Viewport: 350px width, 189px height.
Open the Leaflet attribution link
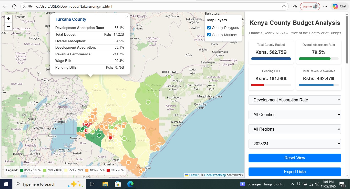[x=194, y=175]
